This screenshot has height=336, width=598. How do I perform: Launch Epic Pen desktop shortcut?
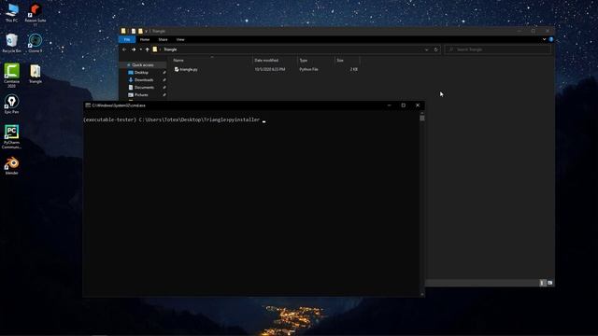[11, 104]
